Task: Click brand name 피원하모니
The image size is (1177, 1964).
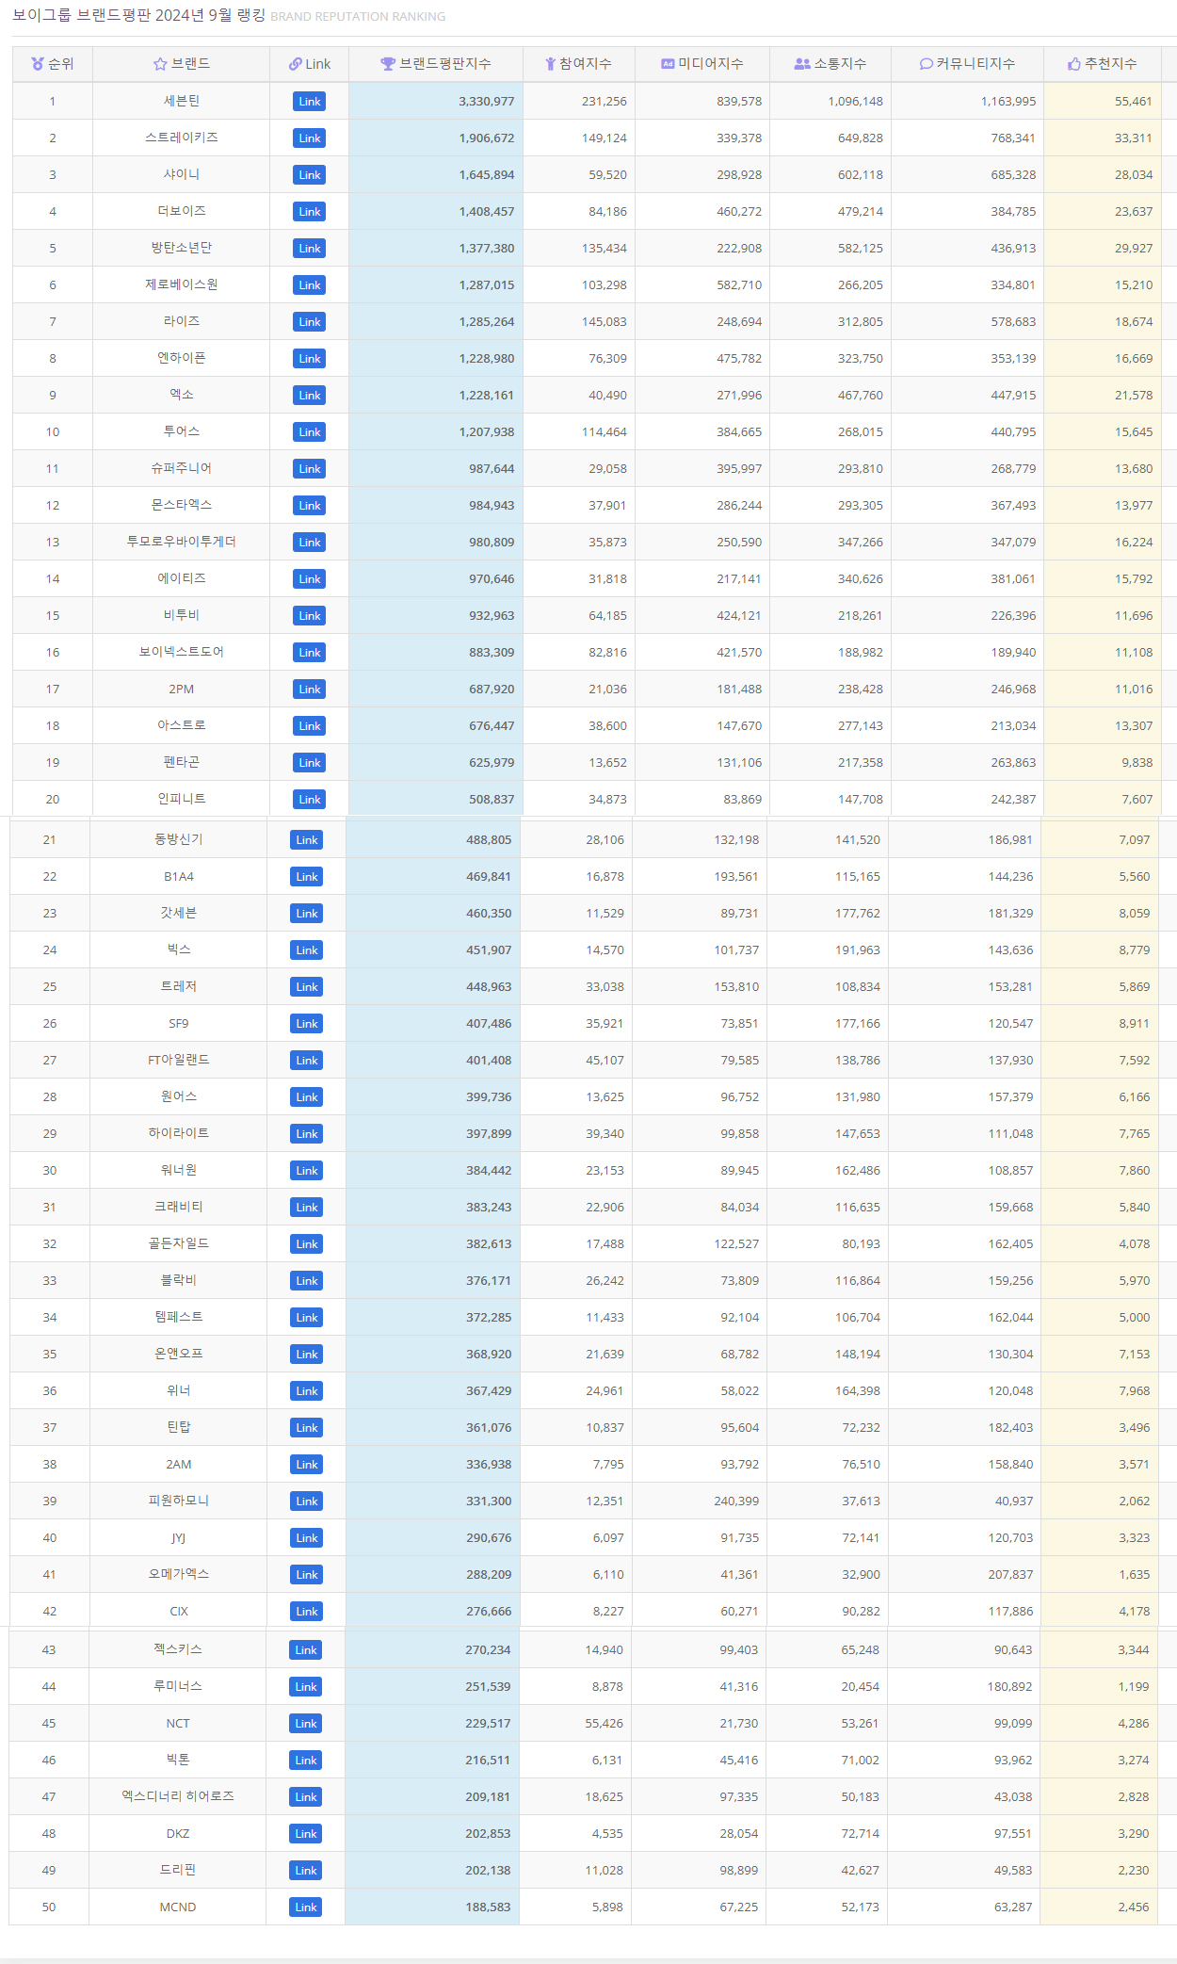Action: click(179, 1501)
